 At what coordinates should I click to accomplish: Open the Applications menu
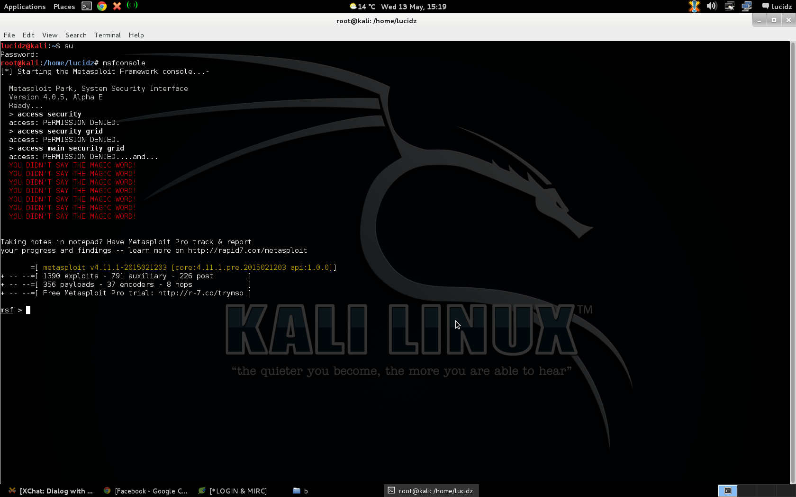[x=25, y=7]
